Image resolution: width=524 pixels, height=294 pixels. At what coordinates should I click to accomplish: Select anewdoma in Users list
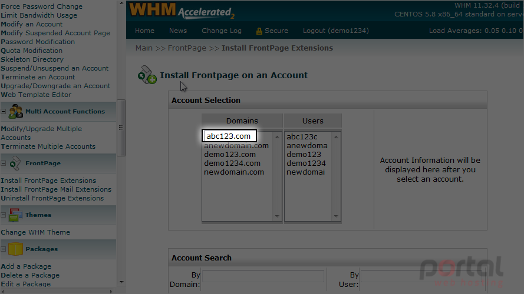(x=307, y=146)
